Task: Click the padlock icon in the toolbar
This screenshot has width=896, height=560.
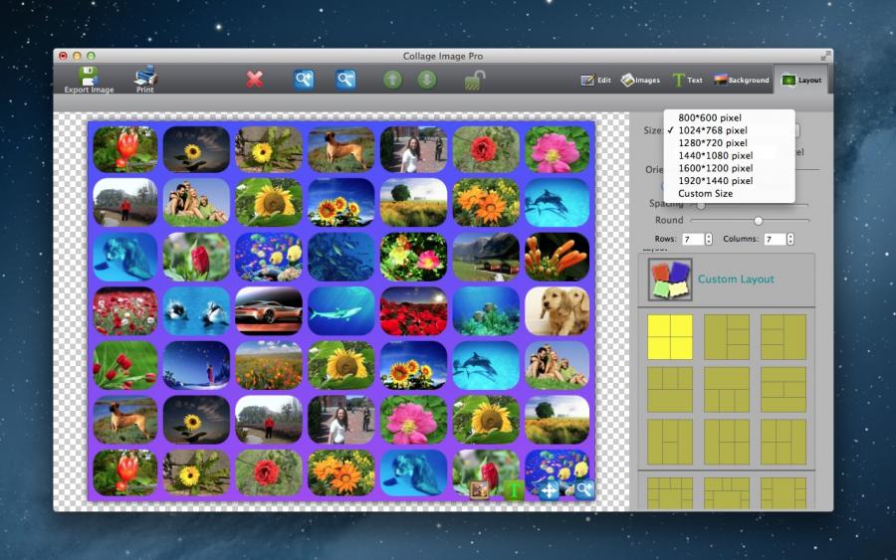Action: click(474, 80)
